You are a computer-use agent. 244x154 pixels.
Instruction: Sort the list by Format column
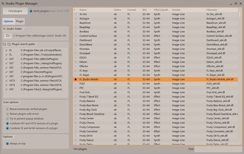132,10
